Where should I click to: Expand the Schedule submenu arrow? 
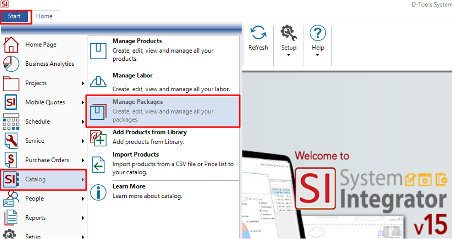(x=83, y=122)
